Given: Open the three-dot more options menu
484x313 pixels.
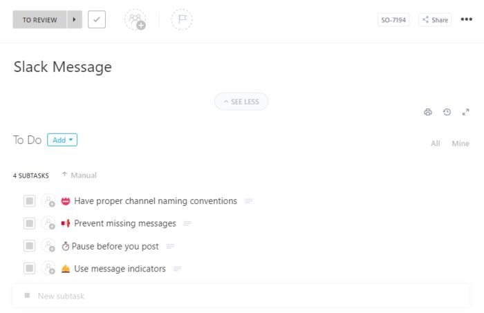Looking at the screenshot, I should tap(467, 20).
